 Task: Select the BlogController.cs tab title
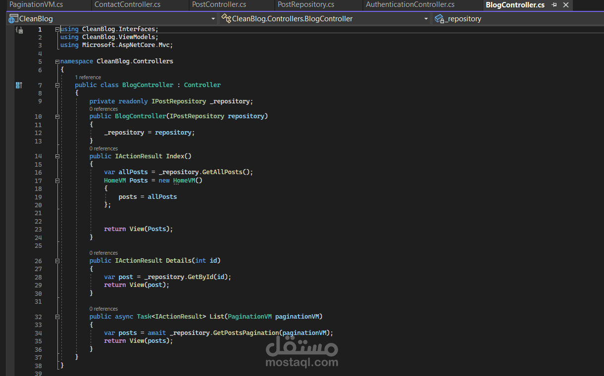point(515,5)
